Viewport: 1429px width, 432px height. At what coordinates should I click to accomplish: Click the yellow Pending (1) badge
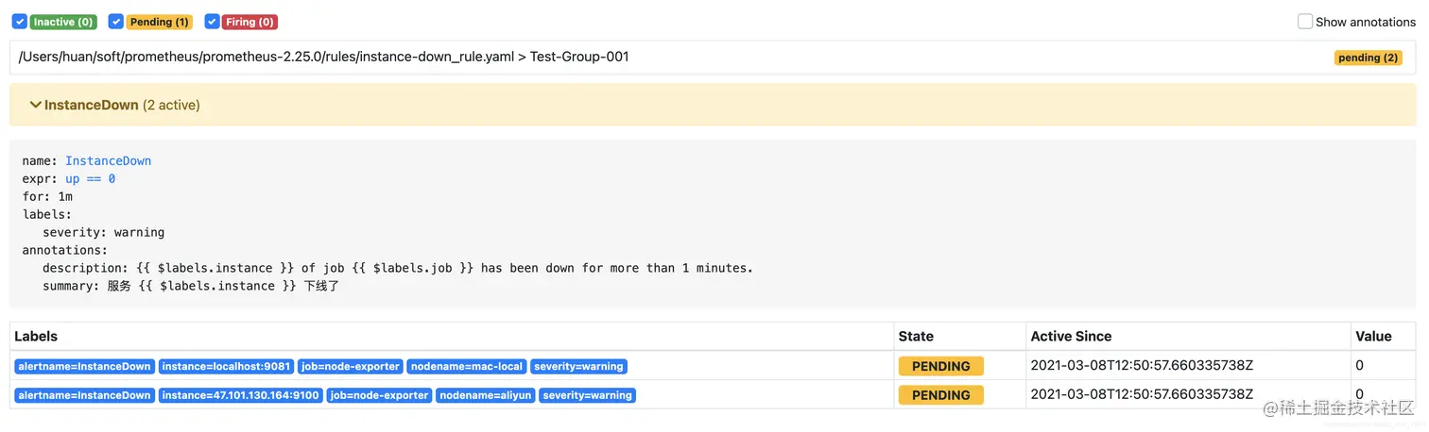coord(160,22)
